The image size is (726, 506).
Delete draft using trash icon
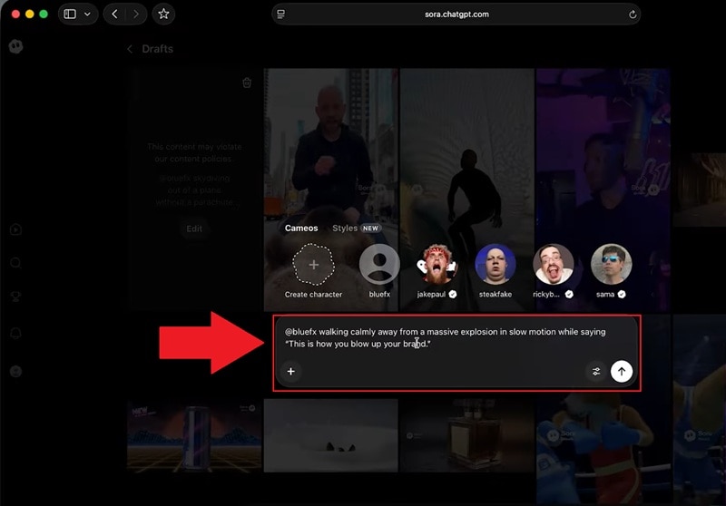click(247, 83)
